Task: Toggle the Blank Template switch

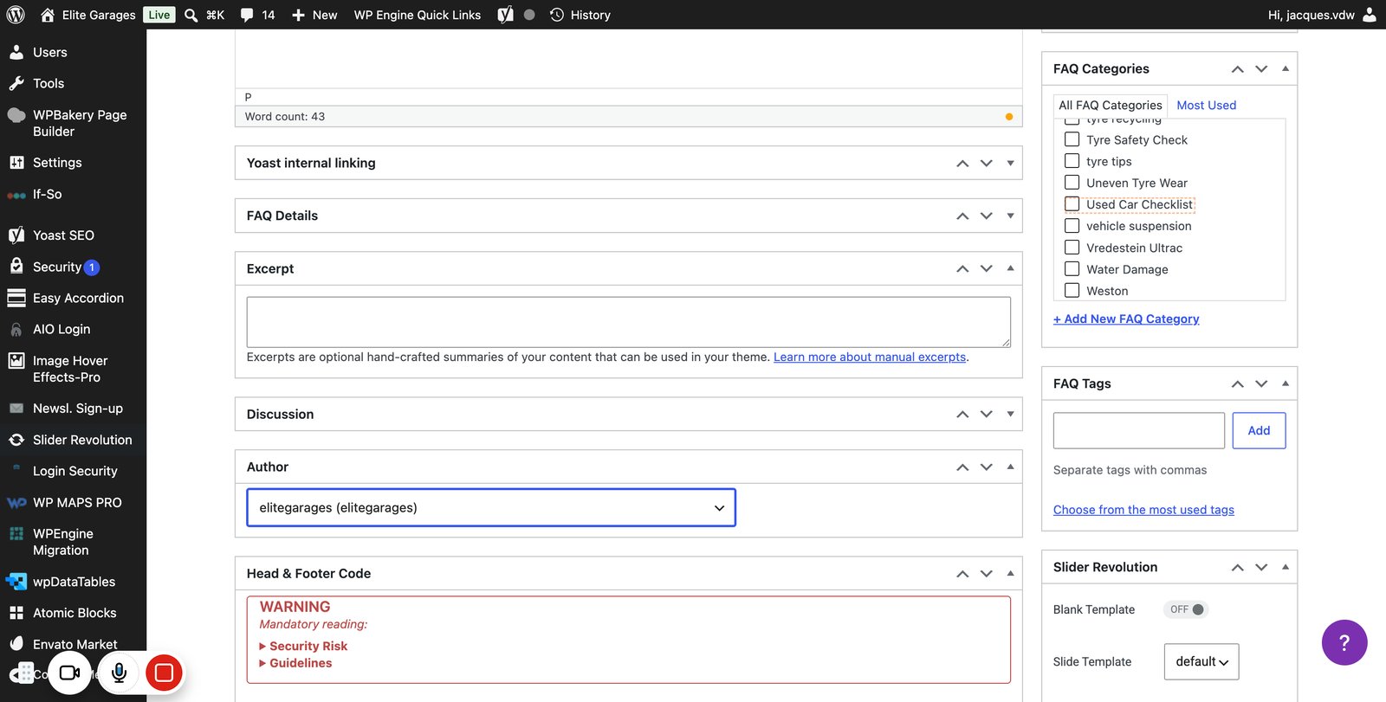Action: 1186,609
